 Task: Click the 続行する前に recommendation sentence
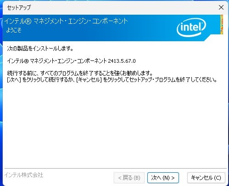click(x=80, y=73)
